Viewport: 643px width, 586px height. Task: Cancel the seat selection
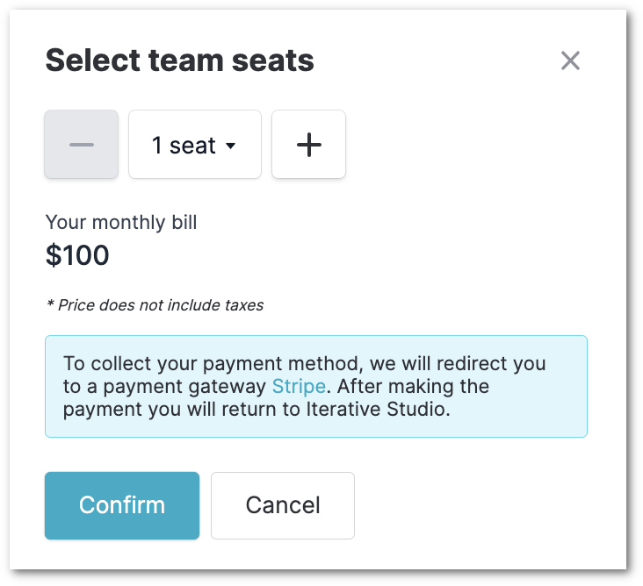[283, 505]
